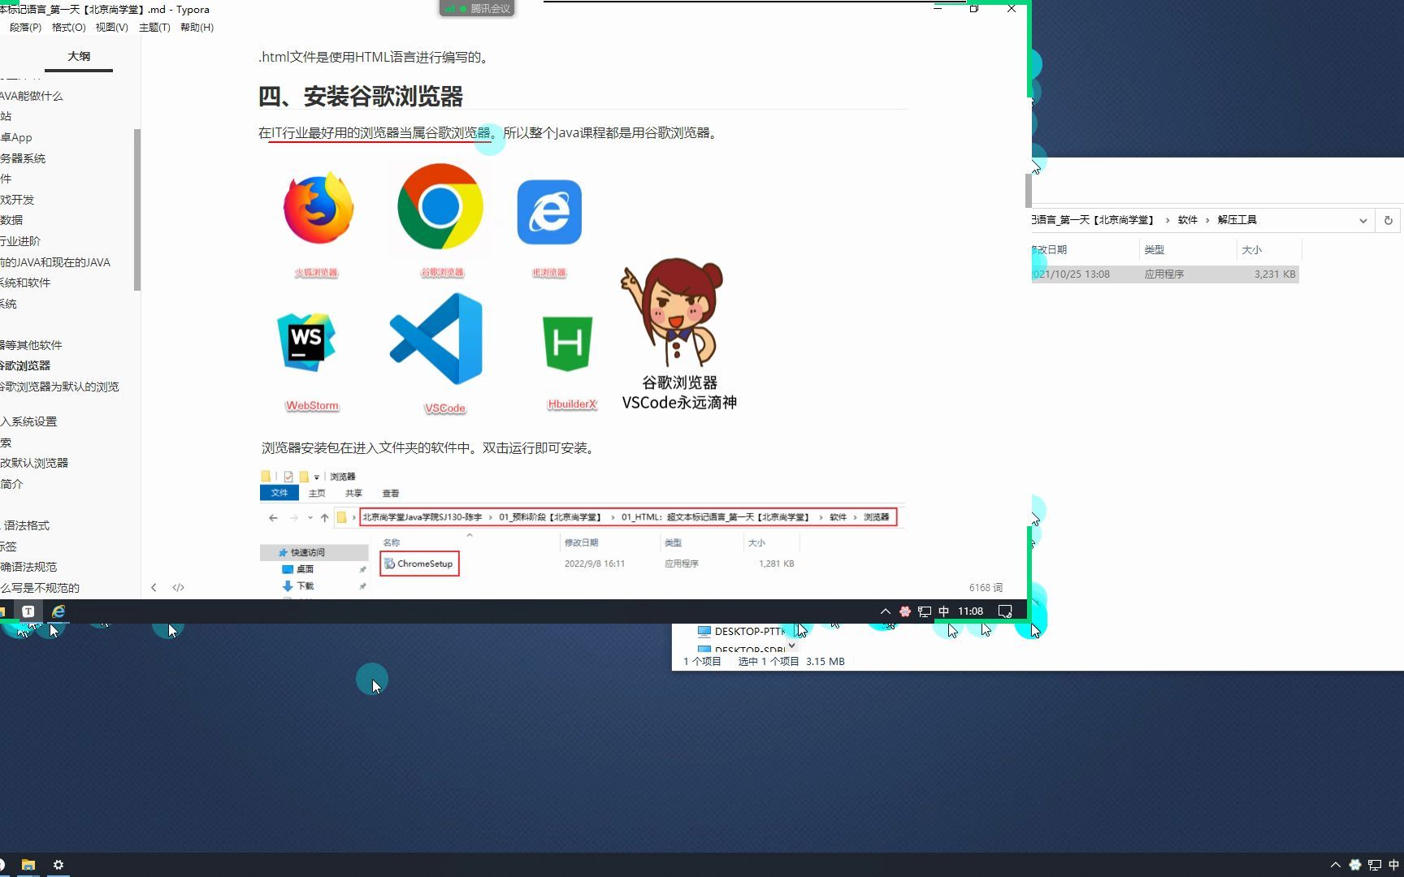The width and height of the screenshot is (1404, 877).
Task: Expand the breadcrumb chevron before 软件
Action: (x=1168, y=220)
